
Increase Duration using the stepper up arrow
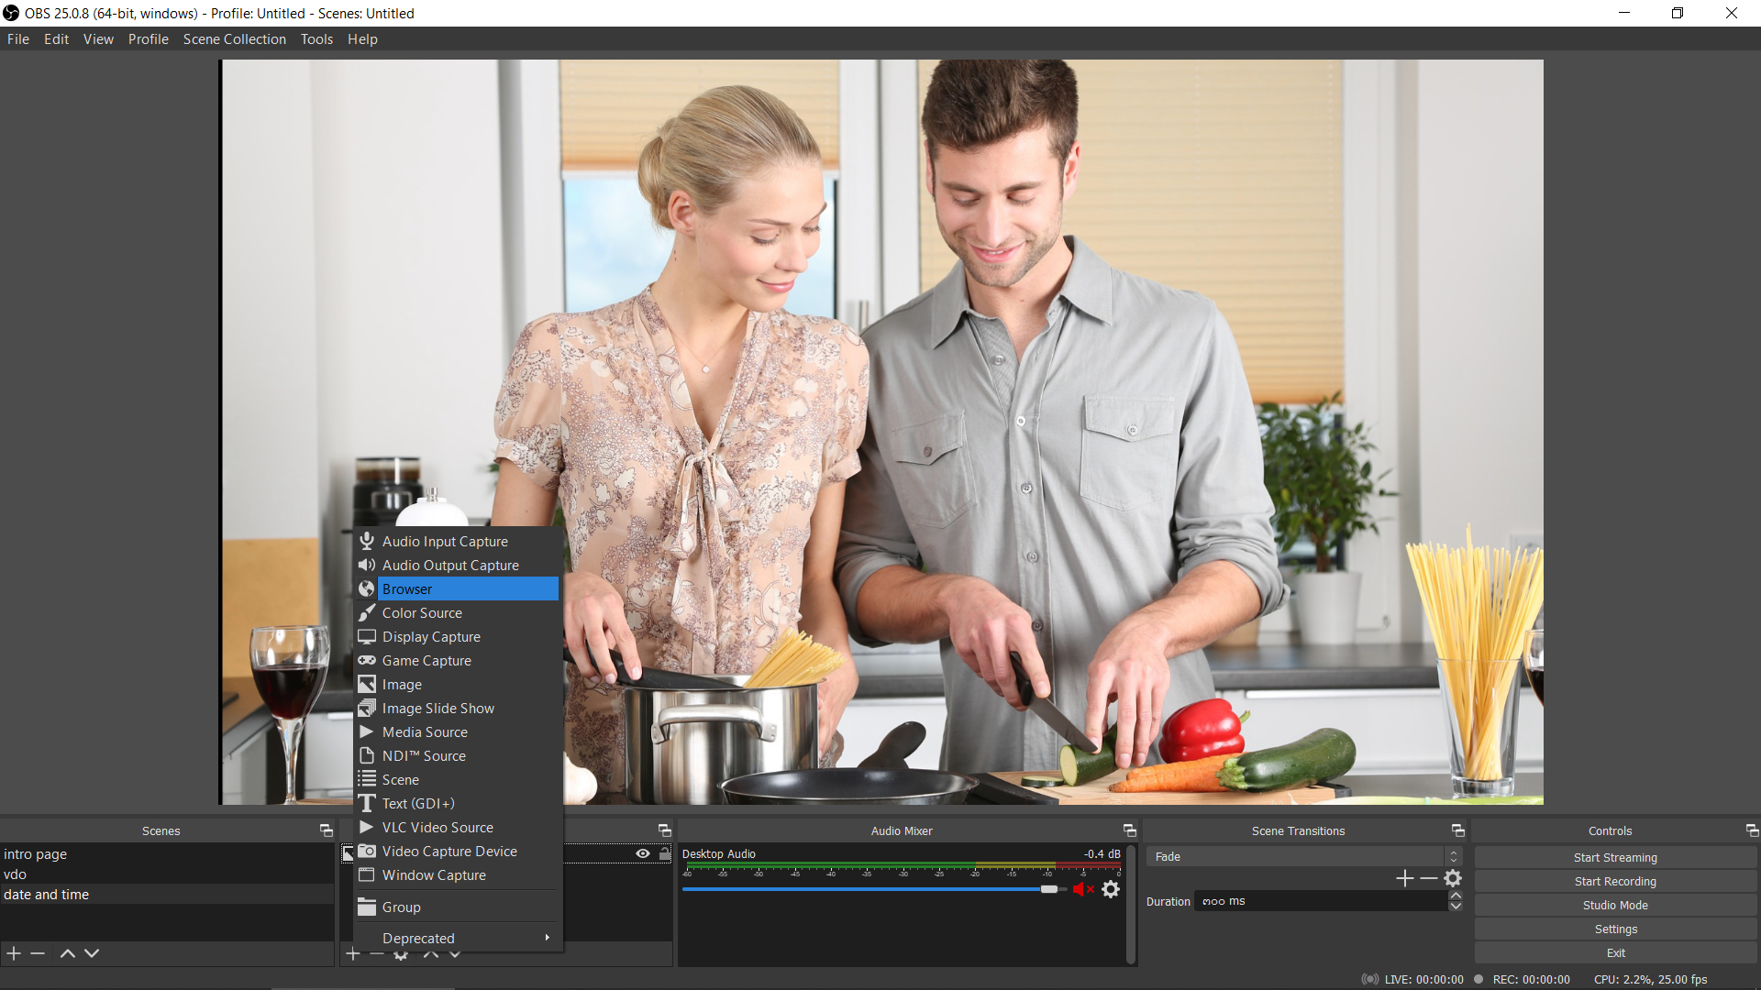coord(1454,896)
